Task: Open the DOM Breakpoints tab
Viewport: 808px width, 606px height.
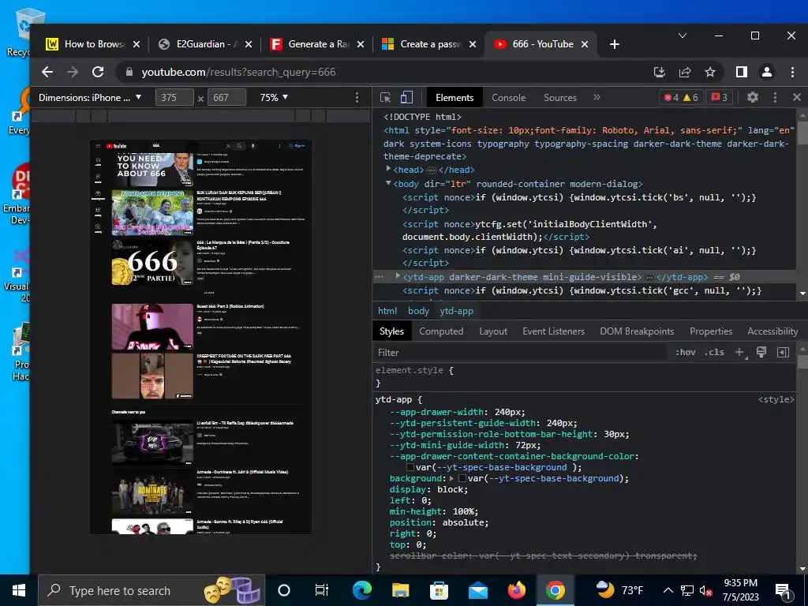Action: pos(637,331)
